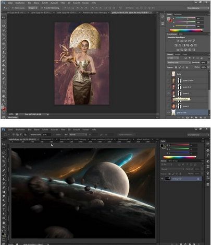Add layer mask icon in upper Layers panel

(188, 118)
